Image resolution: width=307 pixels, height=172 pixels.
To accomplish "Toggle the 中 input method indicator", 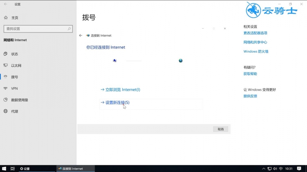I will pos(281,169).
